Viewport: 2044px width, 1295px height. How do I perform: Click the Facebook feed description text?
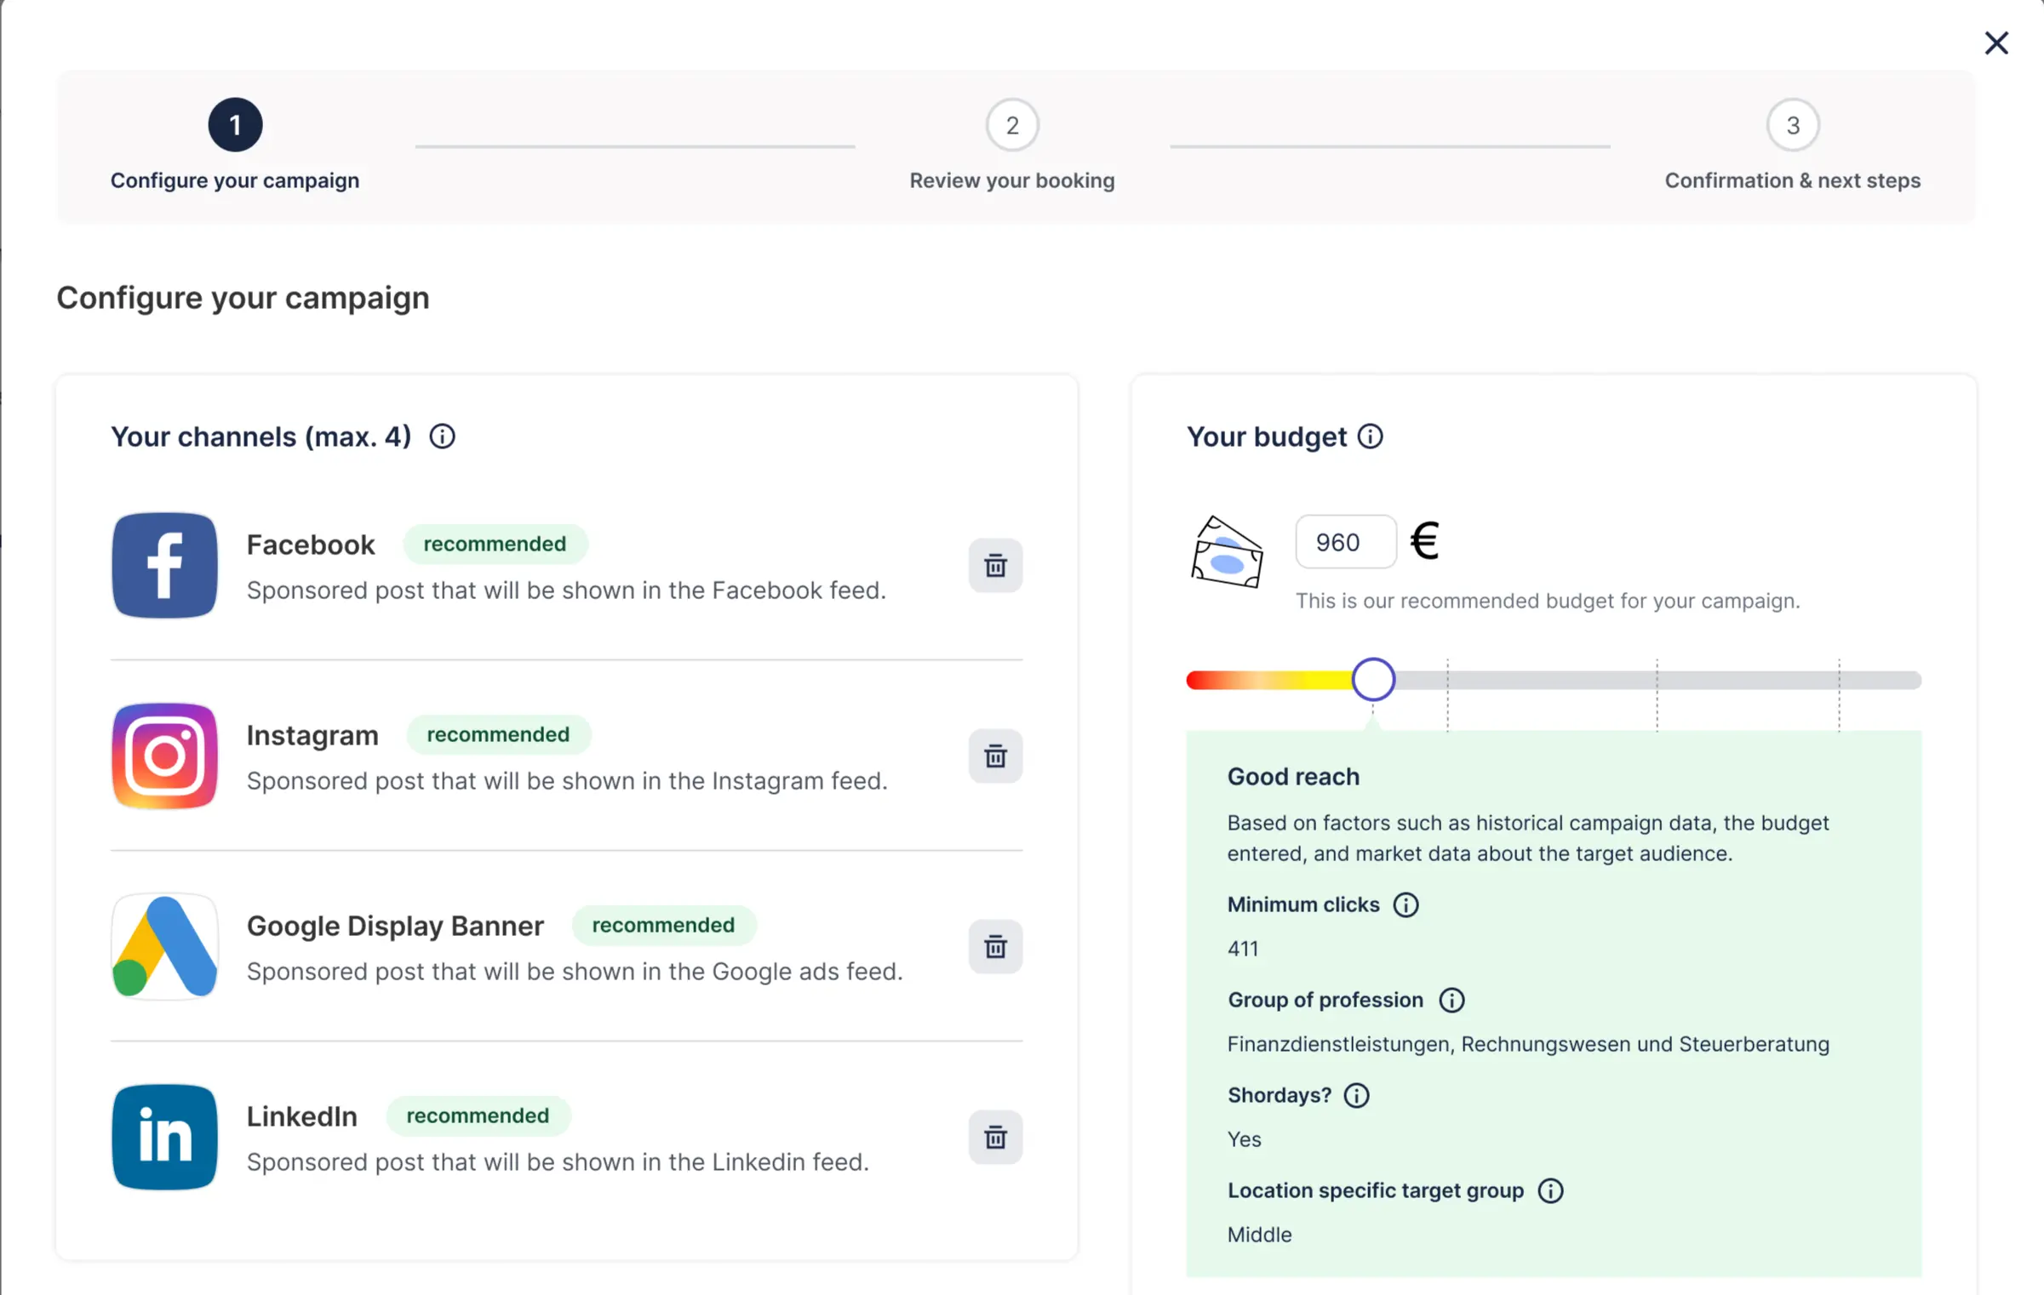566,590
